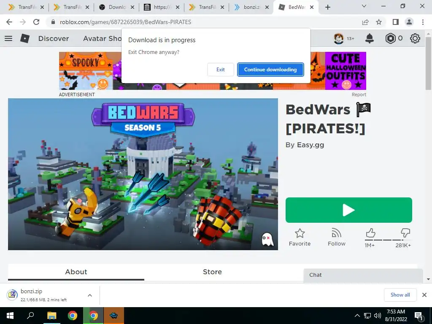The width and height of the screenshot is (432, 324).
Task: Open the Roblox hamburger navigation menu
Action: pyautogui.click(x=8, y=38)
